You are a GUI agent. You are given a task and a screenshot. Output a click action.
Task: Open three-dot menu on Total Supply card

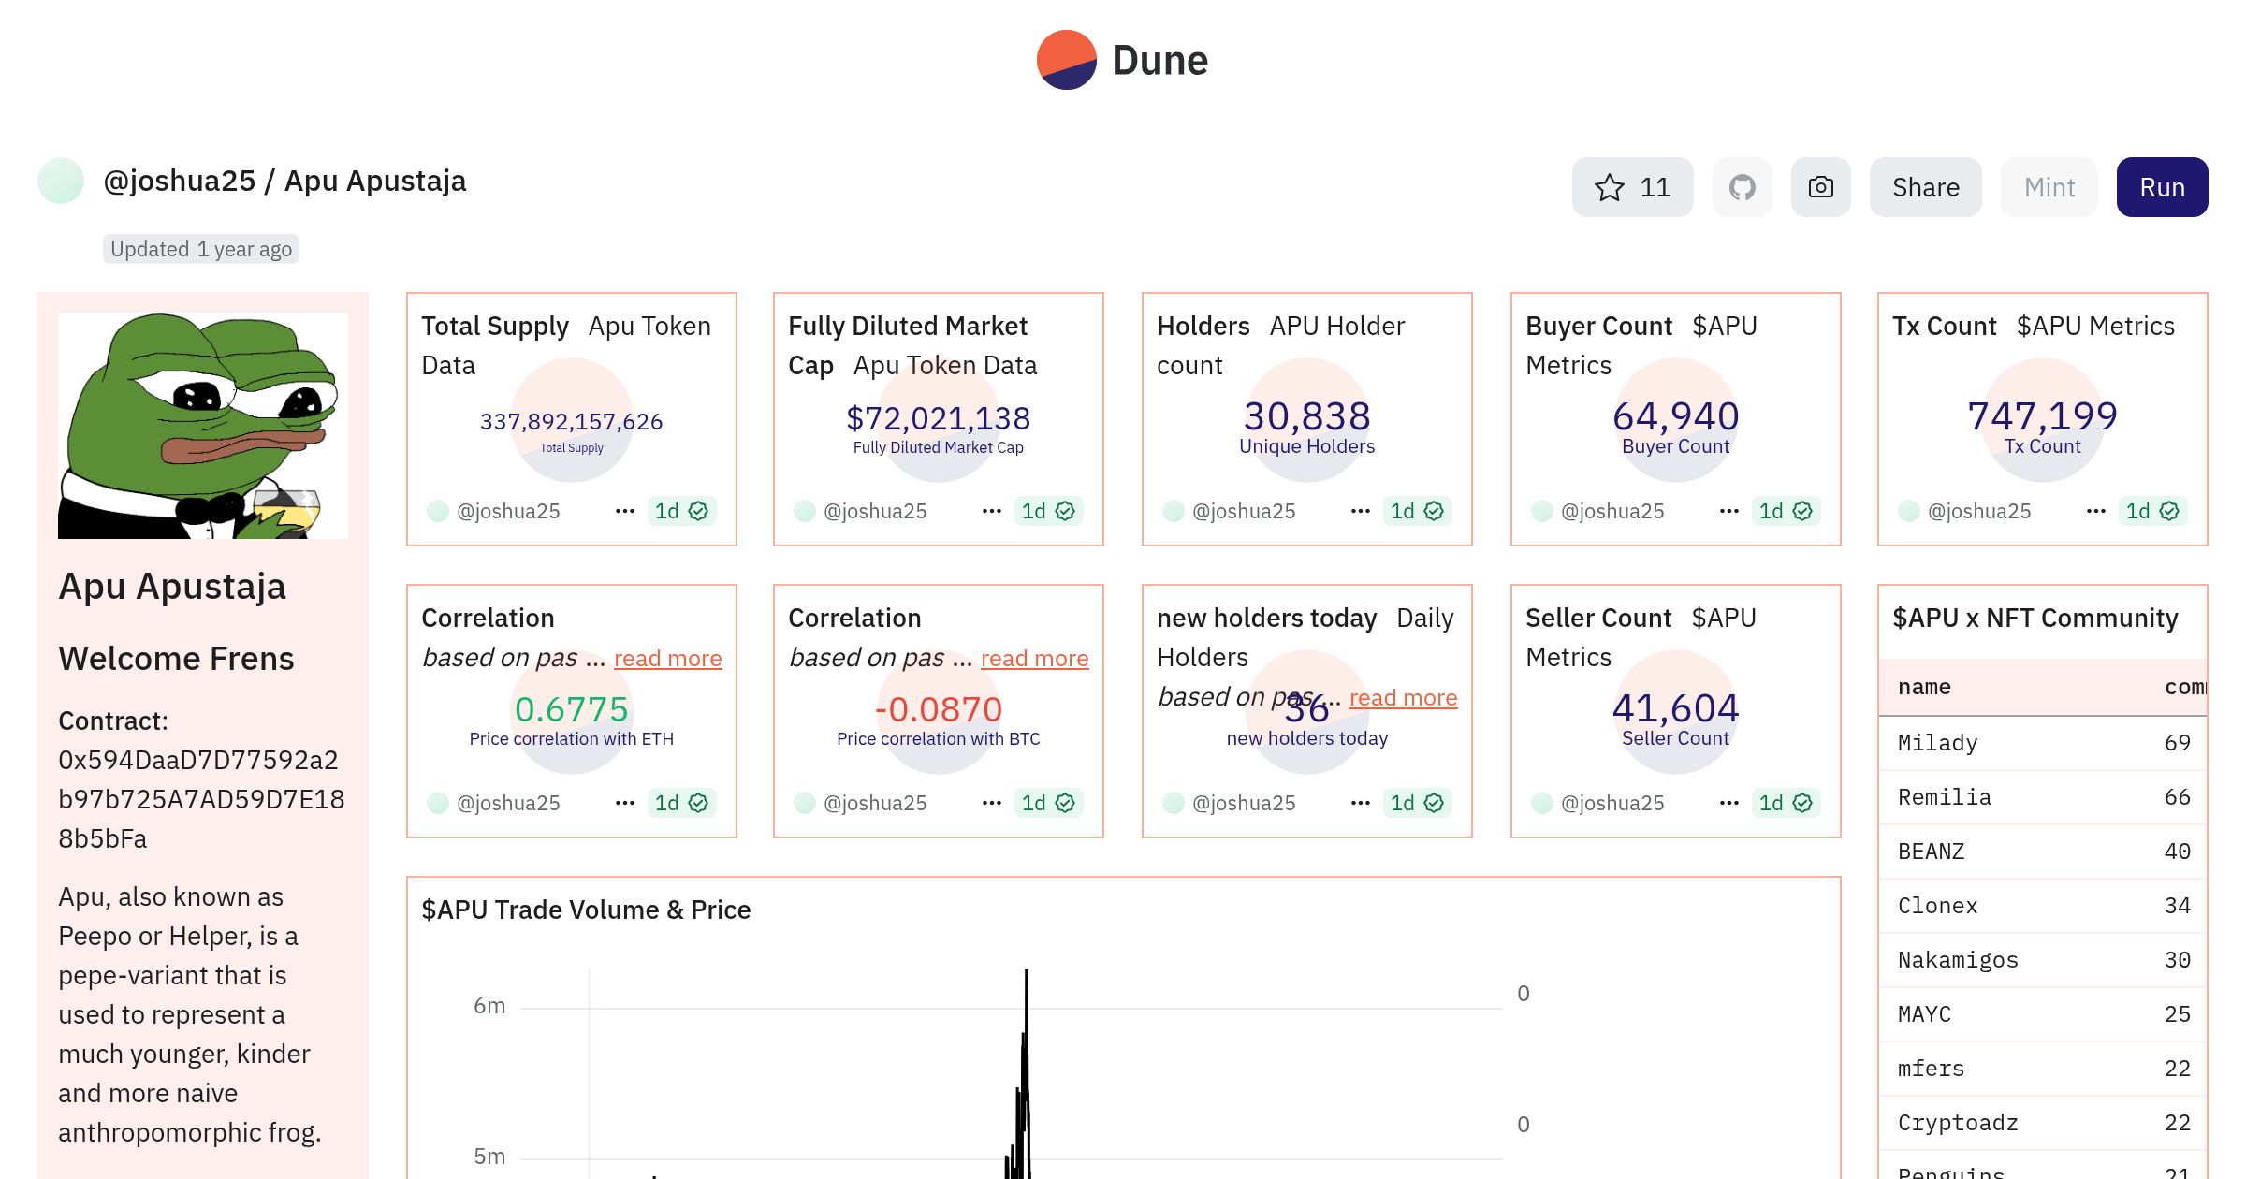point(624,511)
